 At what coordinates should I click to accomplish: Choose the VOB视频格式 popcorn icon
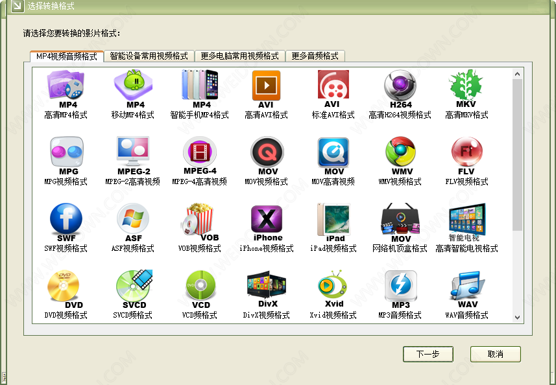pyautogui.click(x=197, y=218)
